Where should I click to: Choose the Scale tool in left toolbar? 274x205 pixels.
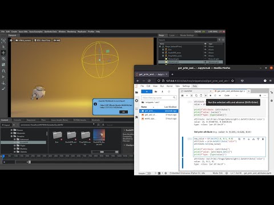click(3, 65)
